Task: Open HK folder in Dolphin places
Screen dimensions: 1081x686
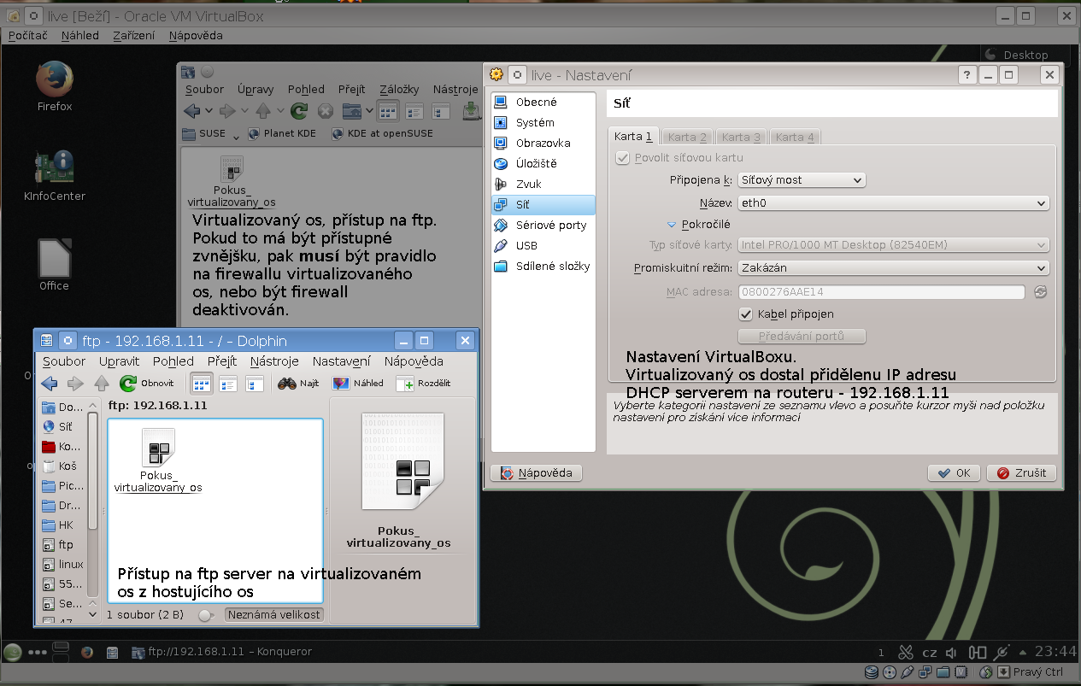Action: pos(59,525)
